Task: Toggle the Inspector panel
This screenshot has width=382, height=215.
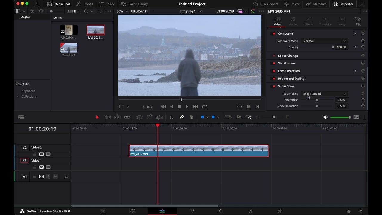Action: (343, 4)
